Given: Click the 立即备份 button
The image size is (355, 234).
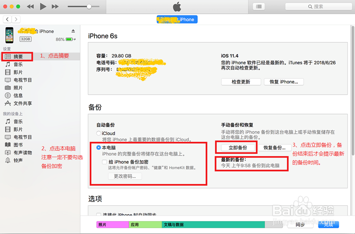Looking at the screenshot, I should coord(238,148).
